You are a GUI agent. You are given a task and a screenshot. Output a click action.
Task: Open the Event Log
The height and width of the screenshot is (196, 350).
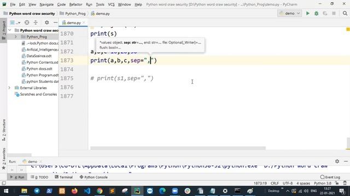(330, 177)
